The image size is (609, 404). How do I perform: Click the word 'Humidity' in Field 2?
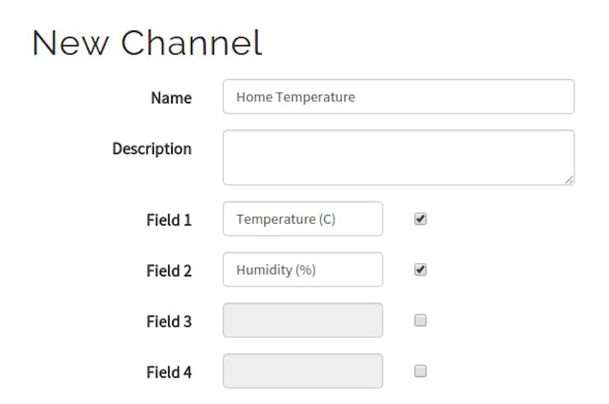click(x=264, y=270)
